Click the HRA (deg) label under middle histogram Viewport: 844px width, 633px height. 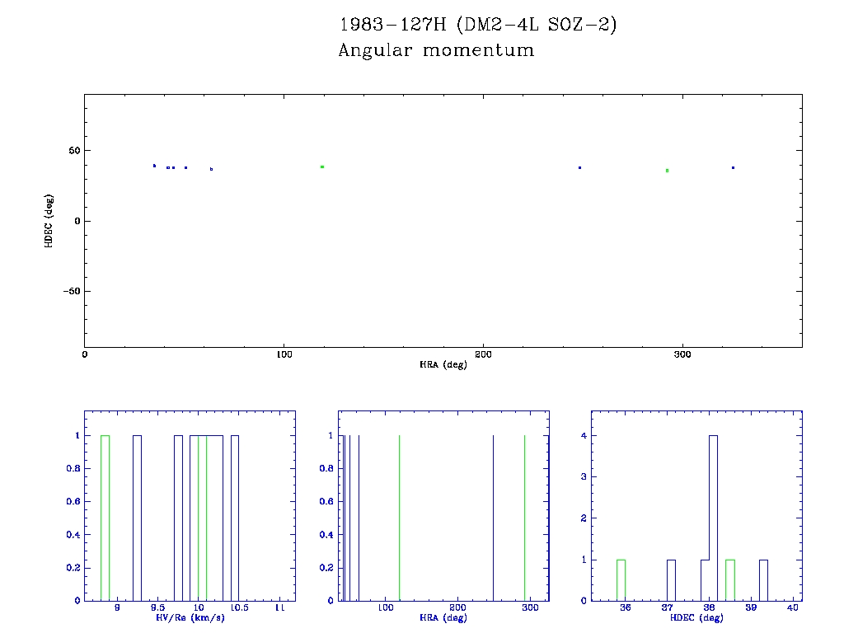[x=443, y=618]
